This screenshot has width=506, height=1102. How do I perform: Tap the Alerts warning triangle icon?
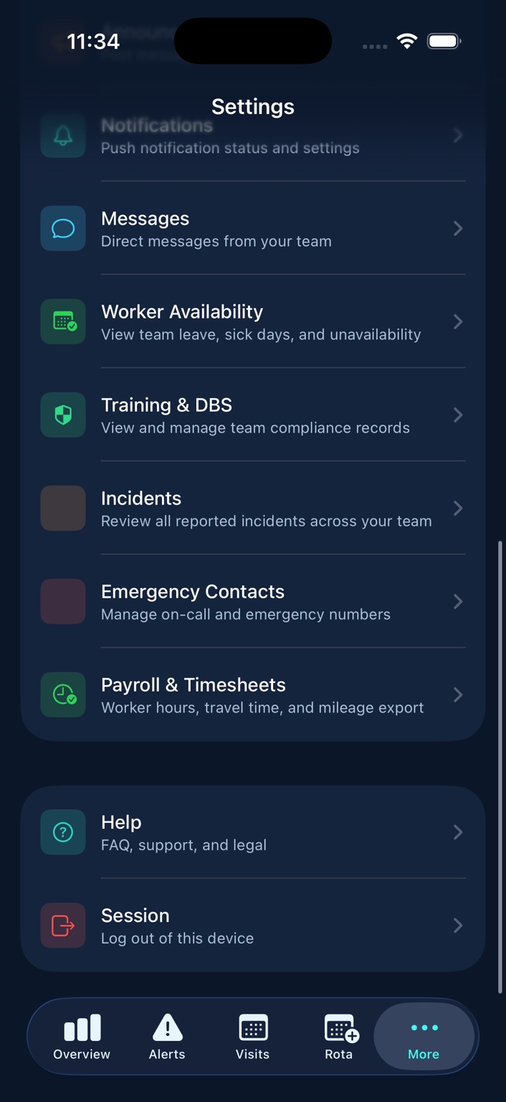click(x=167, y=1027)
